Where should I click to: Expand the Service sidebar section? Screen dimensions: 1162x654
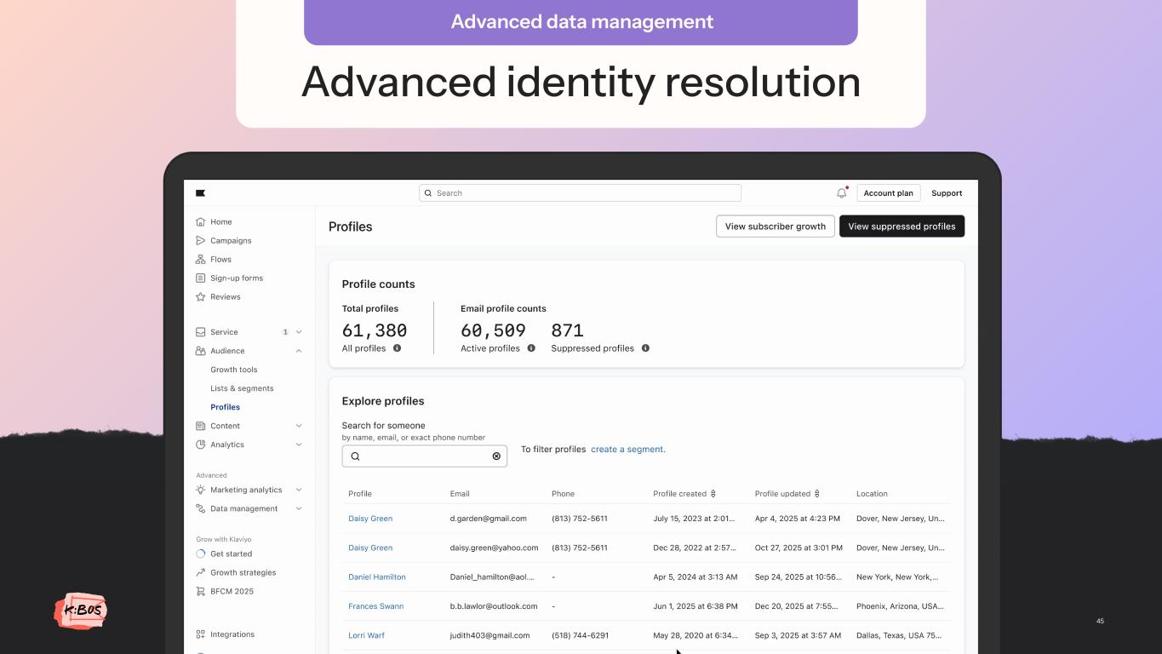pos(299,332)
